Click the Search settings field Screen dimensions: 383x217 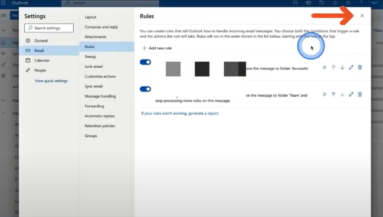(x=49, y=28)
